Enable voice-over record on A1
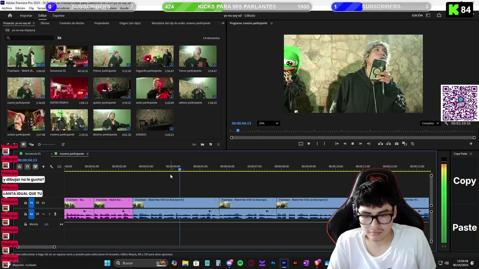 pos(55,214)
